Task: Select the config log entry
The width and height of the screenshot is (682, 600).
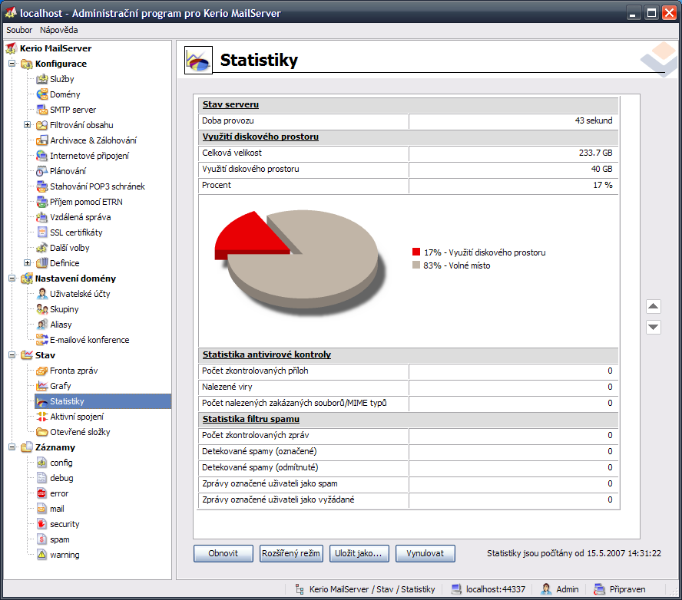Action: [61, 463]
